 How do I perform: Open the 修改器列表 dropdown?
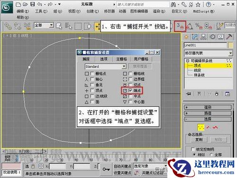230,53
